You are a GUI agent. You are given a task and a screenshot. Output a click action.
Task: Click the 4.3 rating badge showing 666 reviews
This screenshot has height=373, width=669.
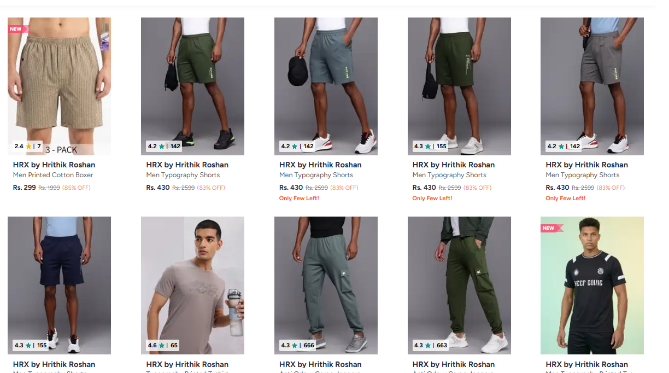point(297,346)
